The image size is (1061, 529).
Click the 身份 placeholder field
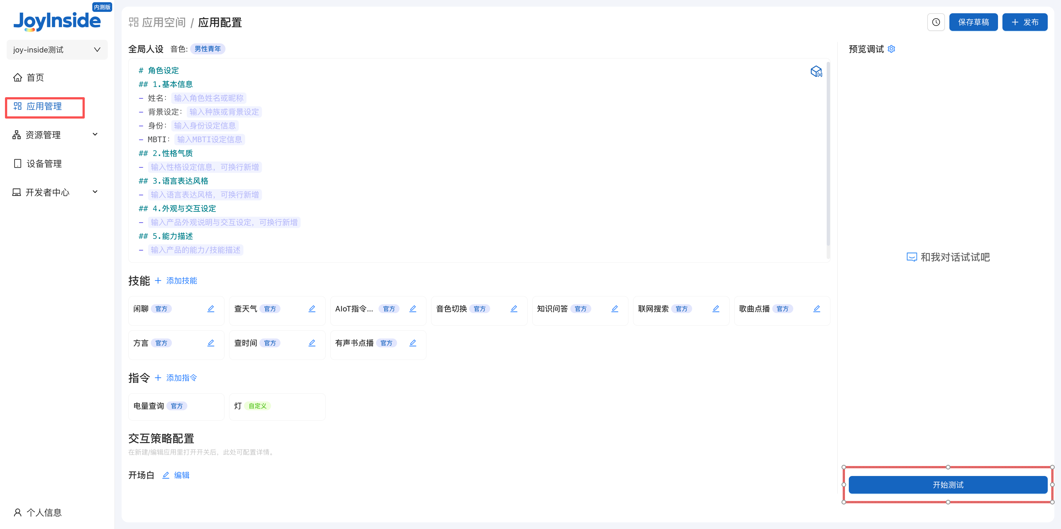[x=205, y=126]
